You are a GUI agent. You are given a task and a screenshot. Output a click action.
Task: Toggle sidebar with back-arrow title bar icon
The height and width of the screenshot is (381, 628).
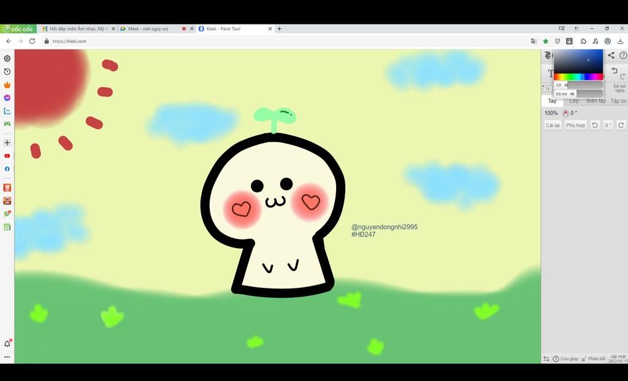click(x=576, y=29)
